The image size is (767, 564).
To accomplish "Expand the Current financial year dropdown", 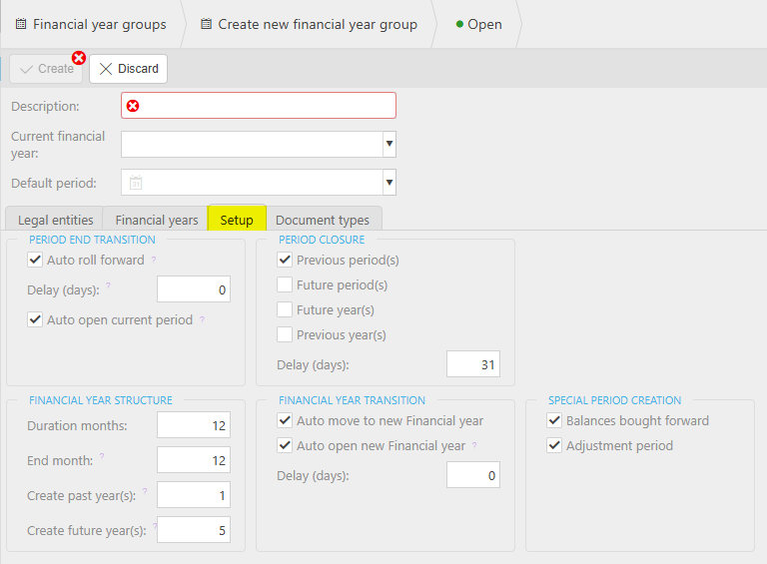I will 389,144.
